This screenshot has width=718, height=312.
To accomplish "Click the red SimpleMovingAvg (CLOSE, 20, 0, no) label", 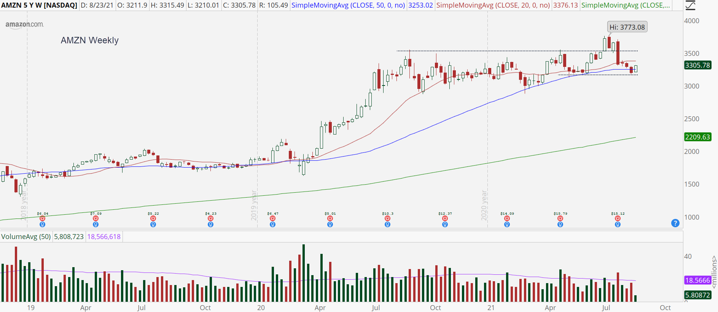I will point(493,5).
